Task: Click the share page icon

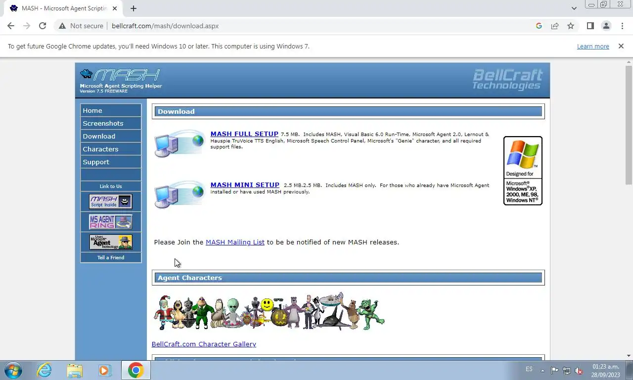Action: click(x=555, y=26)
